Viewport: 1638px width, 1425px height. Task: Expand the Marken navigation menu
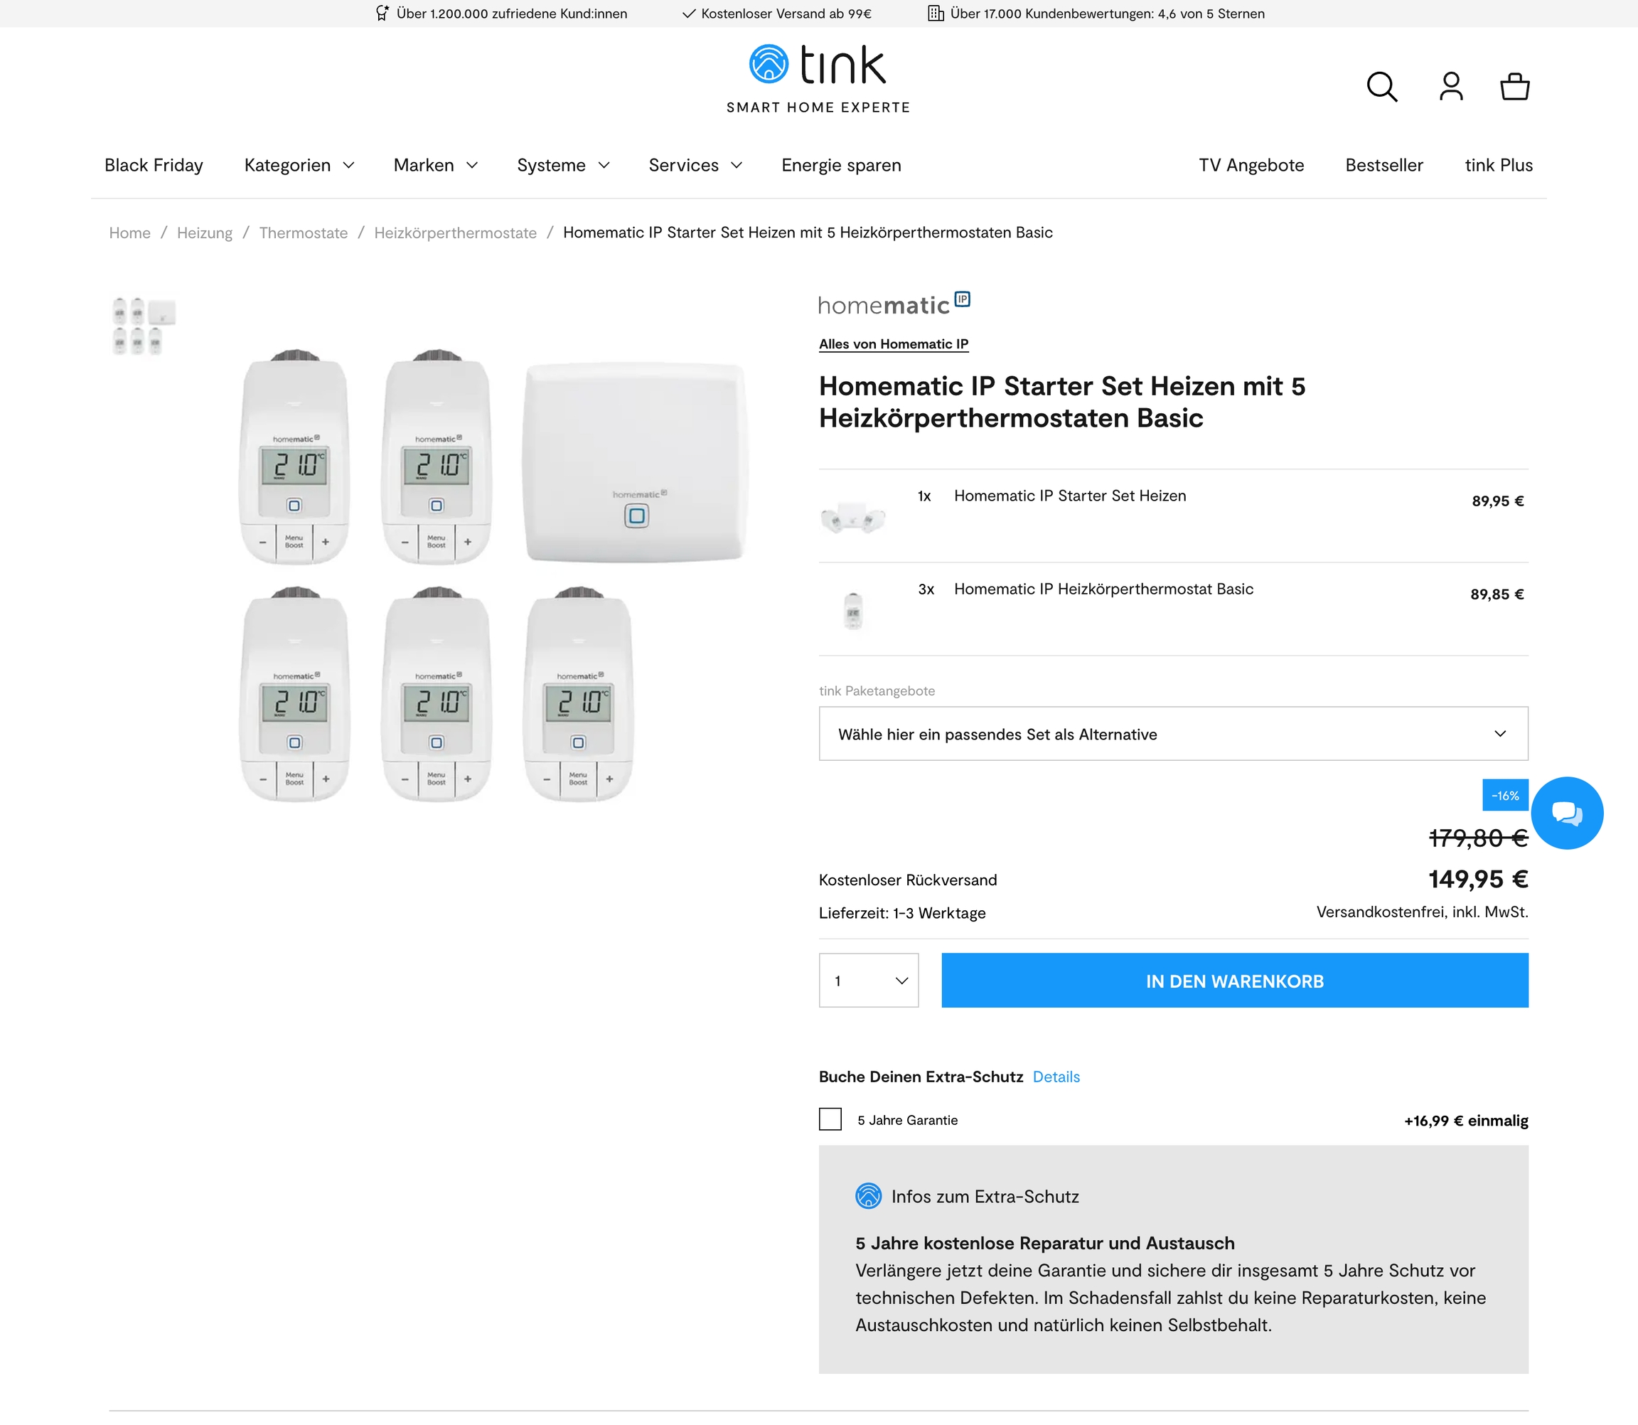coord(435,166)
